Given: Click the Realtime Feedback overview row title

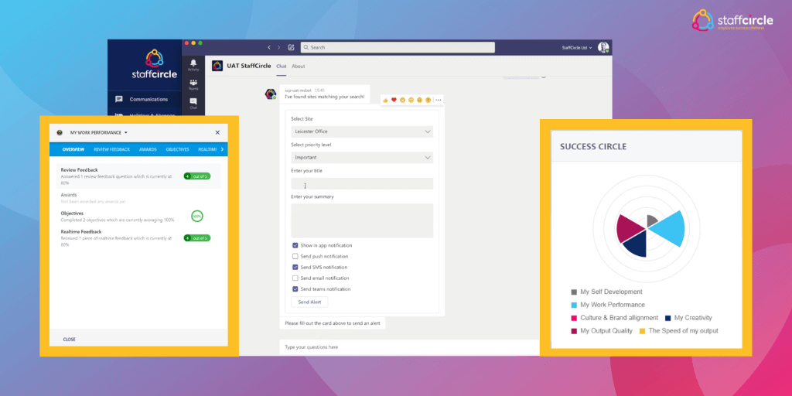Looking at the screenshot, I should [80, 231].
